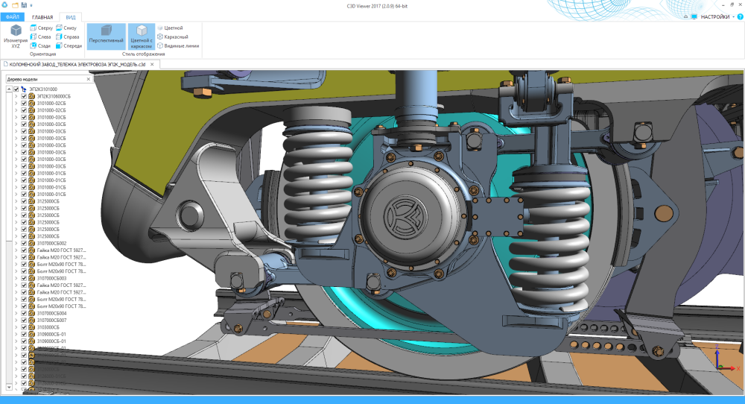Select the ЭП2К3106000СБ tree row text
The image size is (745, 404).
54,96
